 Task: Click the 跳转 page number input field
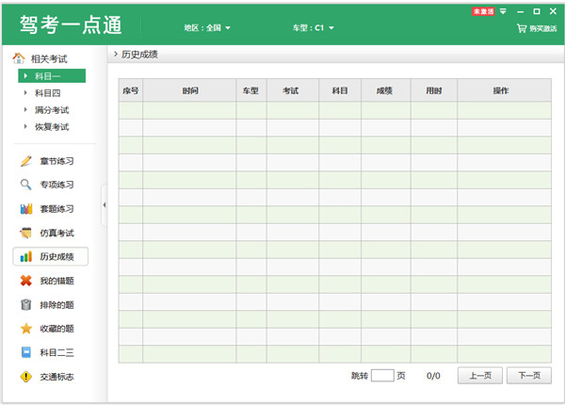pos(382,375)
